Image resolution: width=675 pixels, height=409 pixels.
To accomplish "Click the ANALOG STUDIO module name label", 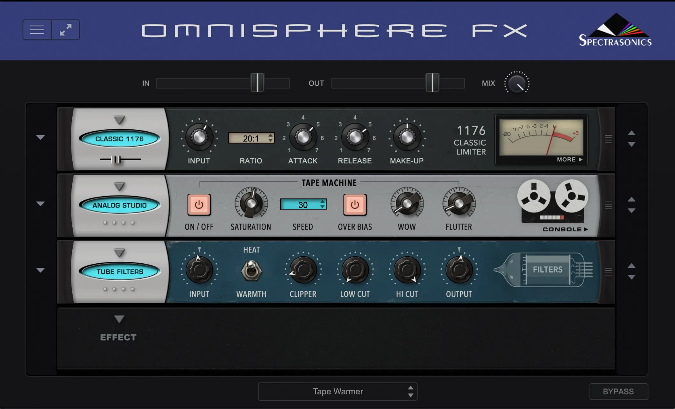I will click(x=120, y=205).
